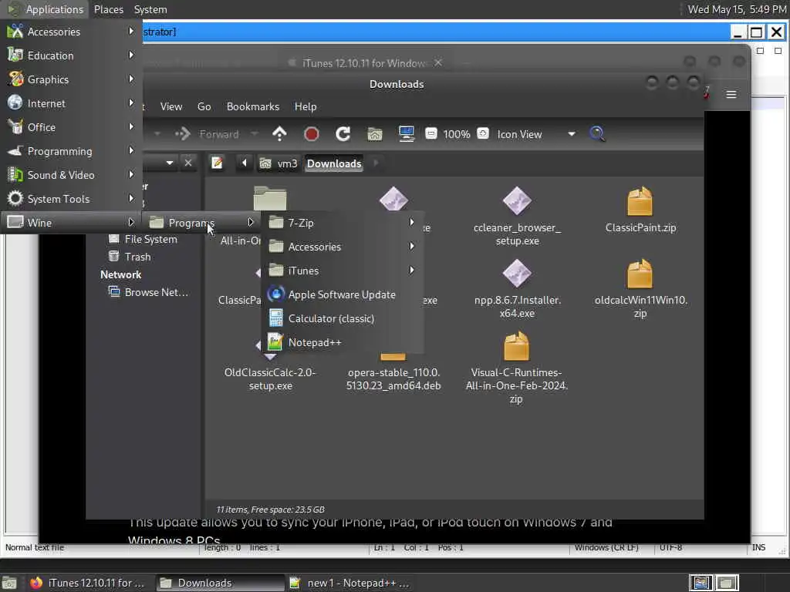Click the Forward navigation button
This screenshot has width=790, height=592.
click(207, 134)
